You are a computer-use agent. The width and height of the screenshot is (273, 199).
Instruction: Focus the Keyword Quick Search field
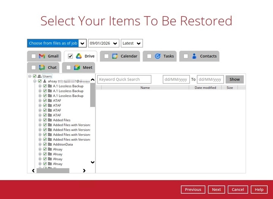(124, 79)
